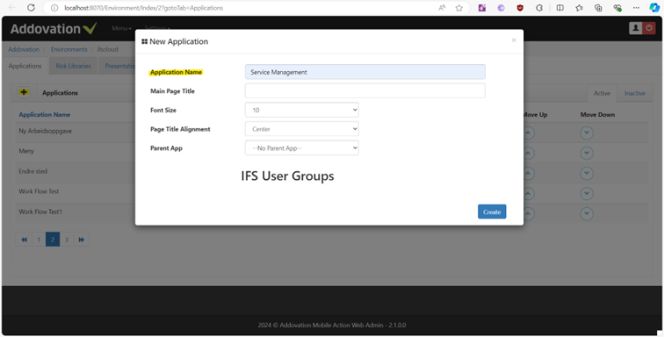Open browser settings ellipsis menu
Viewport: 664px width, 337px height.
(x=636, y=8)
